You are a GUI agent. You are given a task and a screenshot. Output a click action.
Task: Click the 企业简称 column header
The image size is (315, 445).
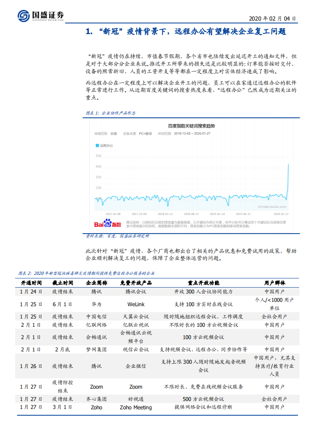pos(97,283)
